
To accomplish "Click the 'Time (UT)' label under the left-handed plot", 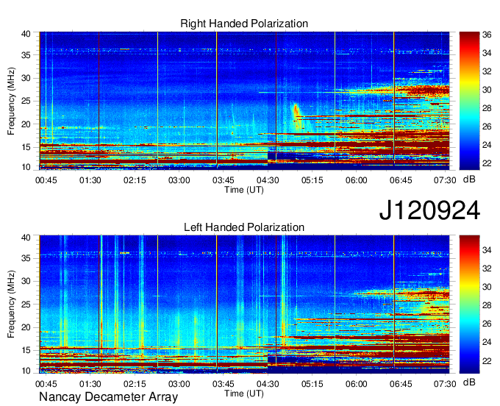I will 244,393.
